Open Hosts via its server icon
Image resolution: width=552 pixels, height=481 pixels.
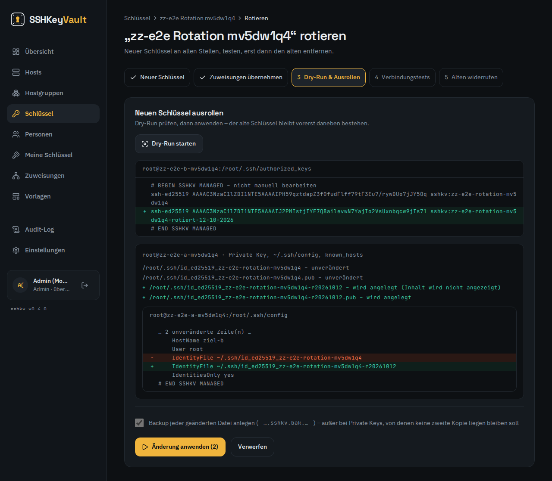point(16,72)
